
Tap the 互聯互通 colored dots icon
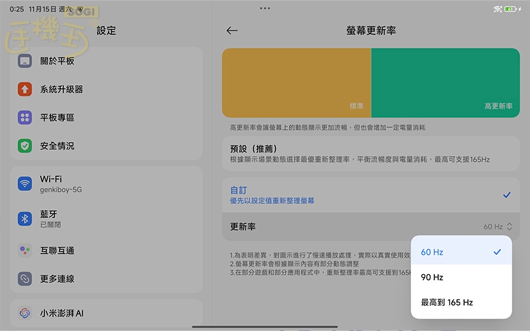click(25, 250)
